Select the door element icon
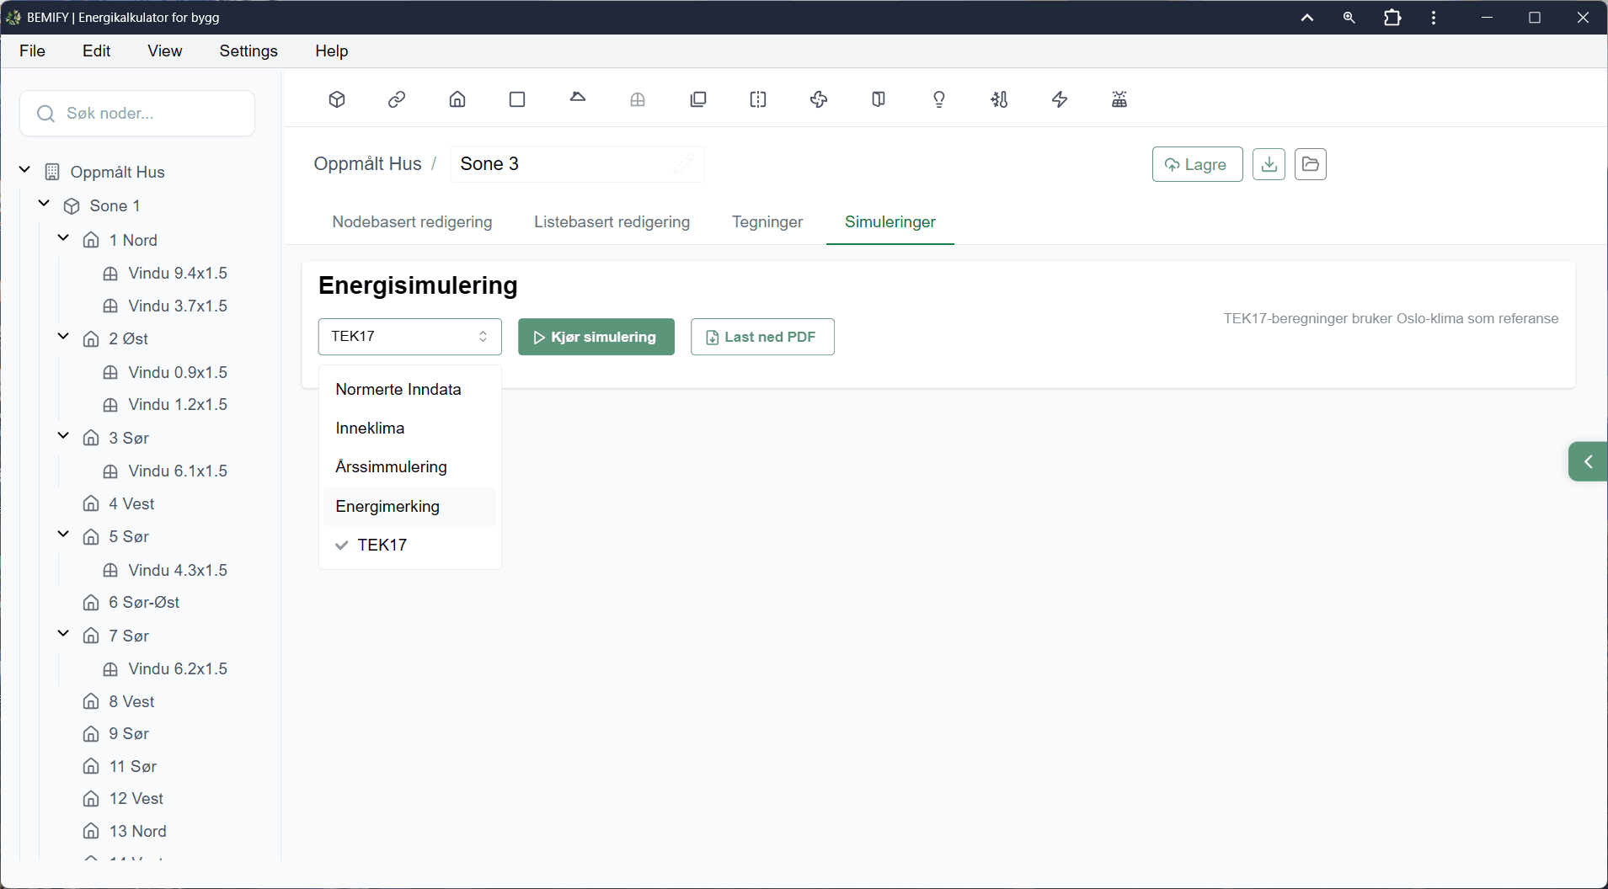 click(879, 99)
